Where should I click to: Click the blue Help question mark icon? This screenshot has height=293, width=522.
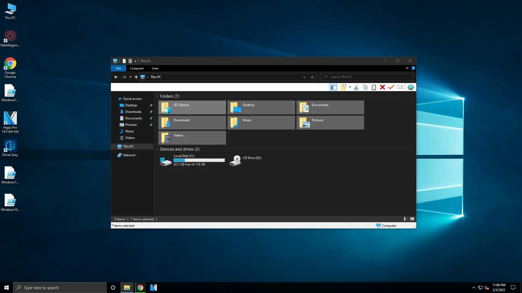pos(413,68)
